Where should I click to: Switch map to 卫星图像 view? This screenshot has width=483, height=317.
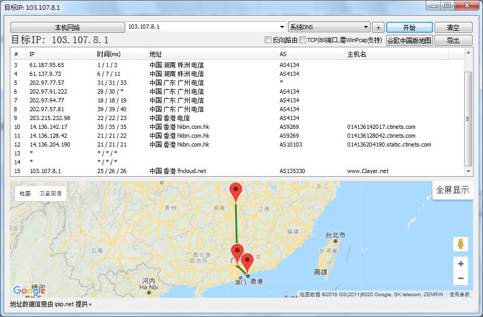(x=51, y=193)
